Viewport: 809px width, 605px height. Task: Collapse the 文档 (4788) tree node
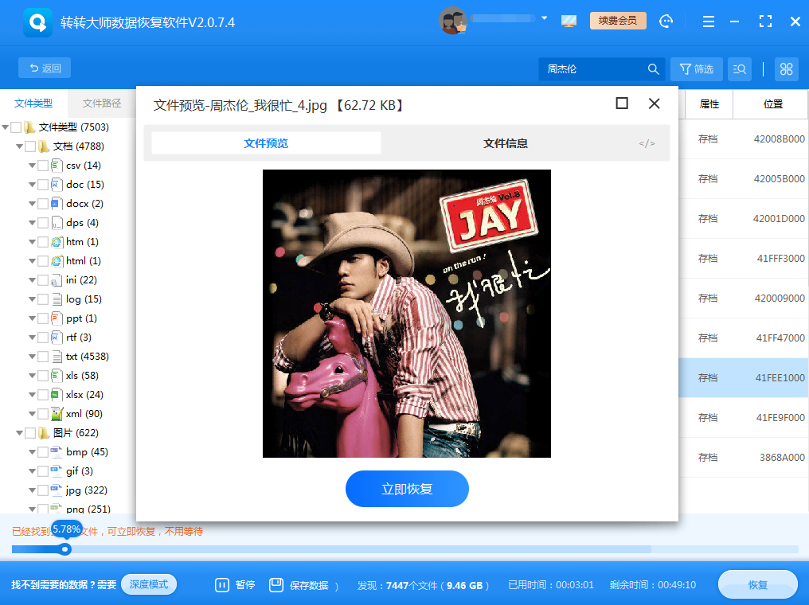[19, 146]
